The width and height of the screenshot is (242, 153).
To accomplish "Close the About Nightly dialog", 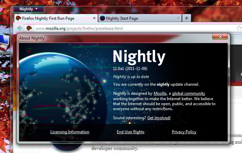I will 220,36.
